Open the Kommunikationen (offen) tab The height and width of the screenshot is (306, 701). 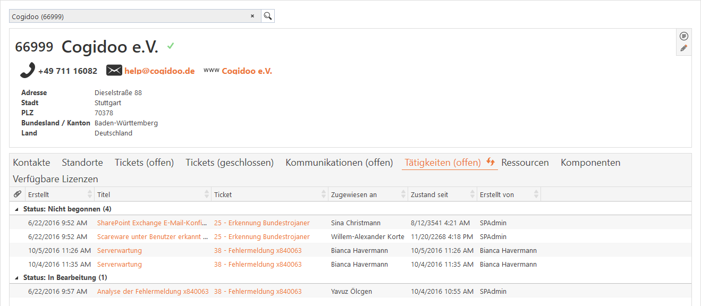coord(339,163)
